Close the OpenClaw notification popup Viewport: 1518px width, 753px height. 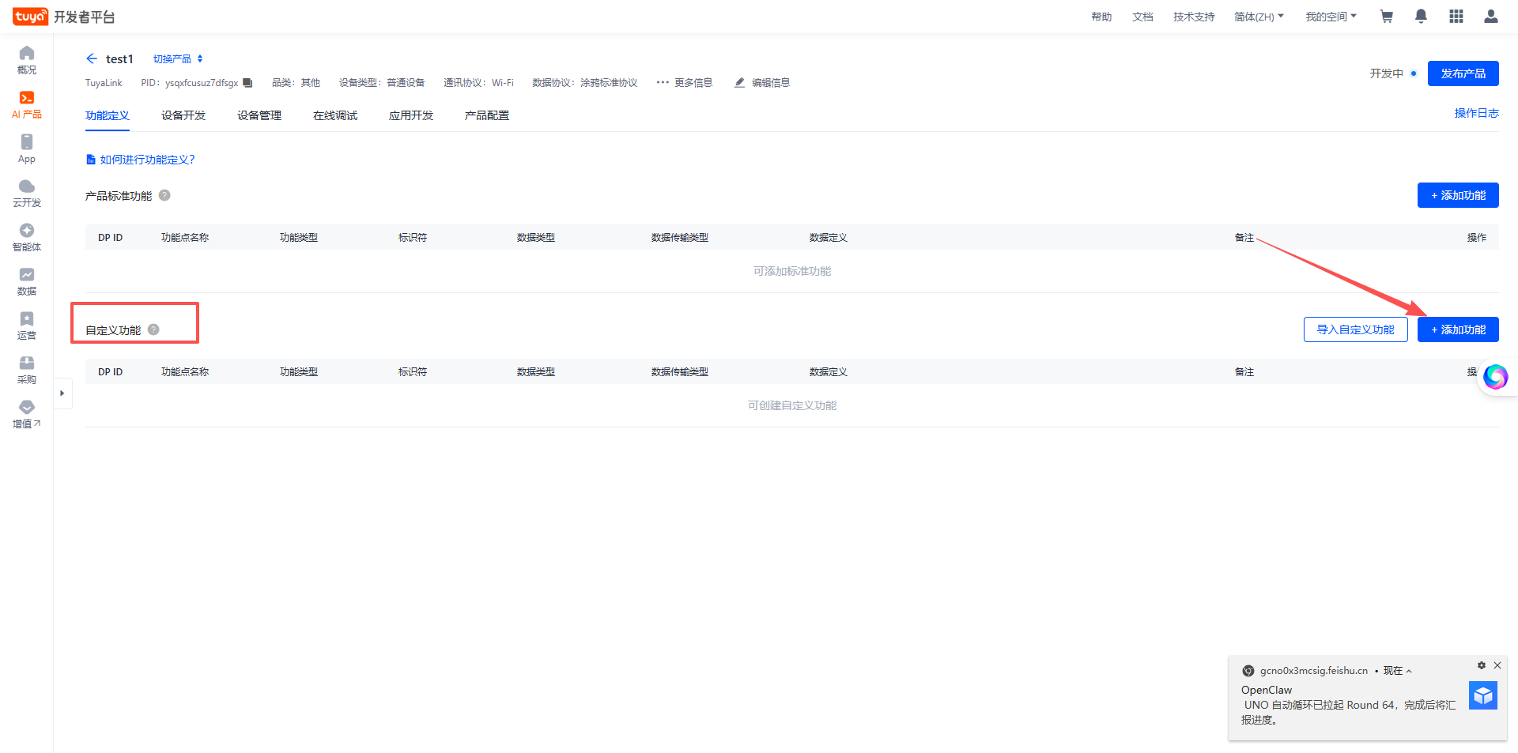[1497, 665]
